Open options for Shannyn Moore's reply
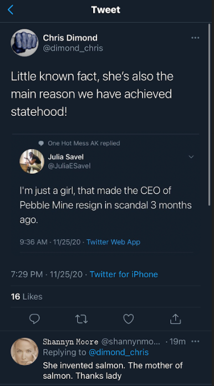The image size is (214, 386). coord(195,342)
